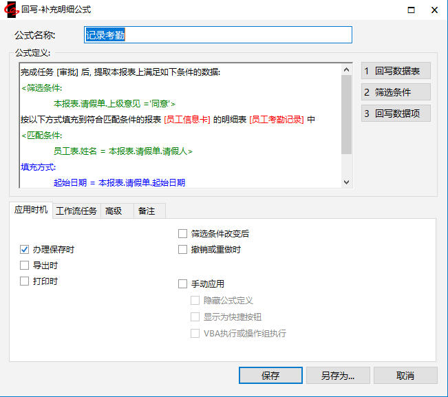
Task: Open step 2 筛选条件
Action: point(396,92)
